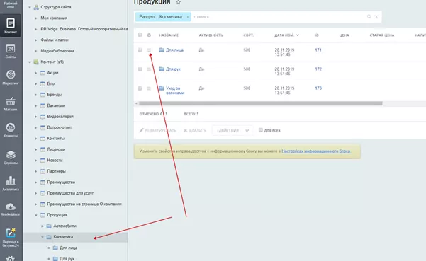Open the Для лица section link
The width and height of the screenshot is (426, 261).
click(x=174, y=50)
